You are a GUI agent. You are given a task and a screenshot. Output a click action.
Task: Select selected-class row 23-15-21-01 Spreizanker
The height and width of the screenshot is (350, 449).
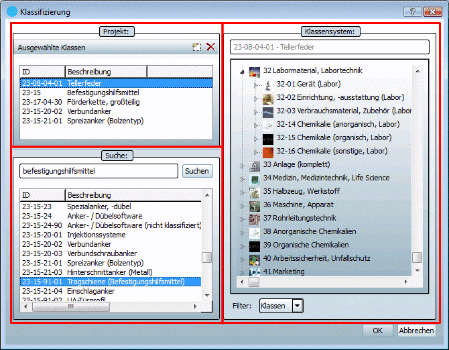[116, 121]
